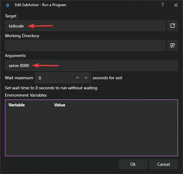Viewport: 183px width, 174px height.
Task: Click the 'seconds for exit' text
Action: point(107,78)
